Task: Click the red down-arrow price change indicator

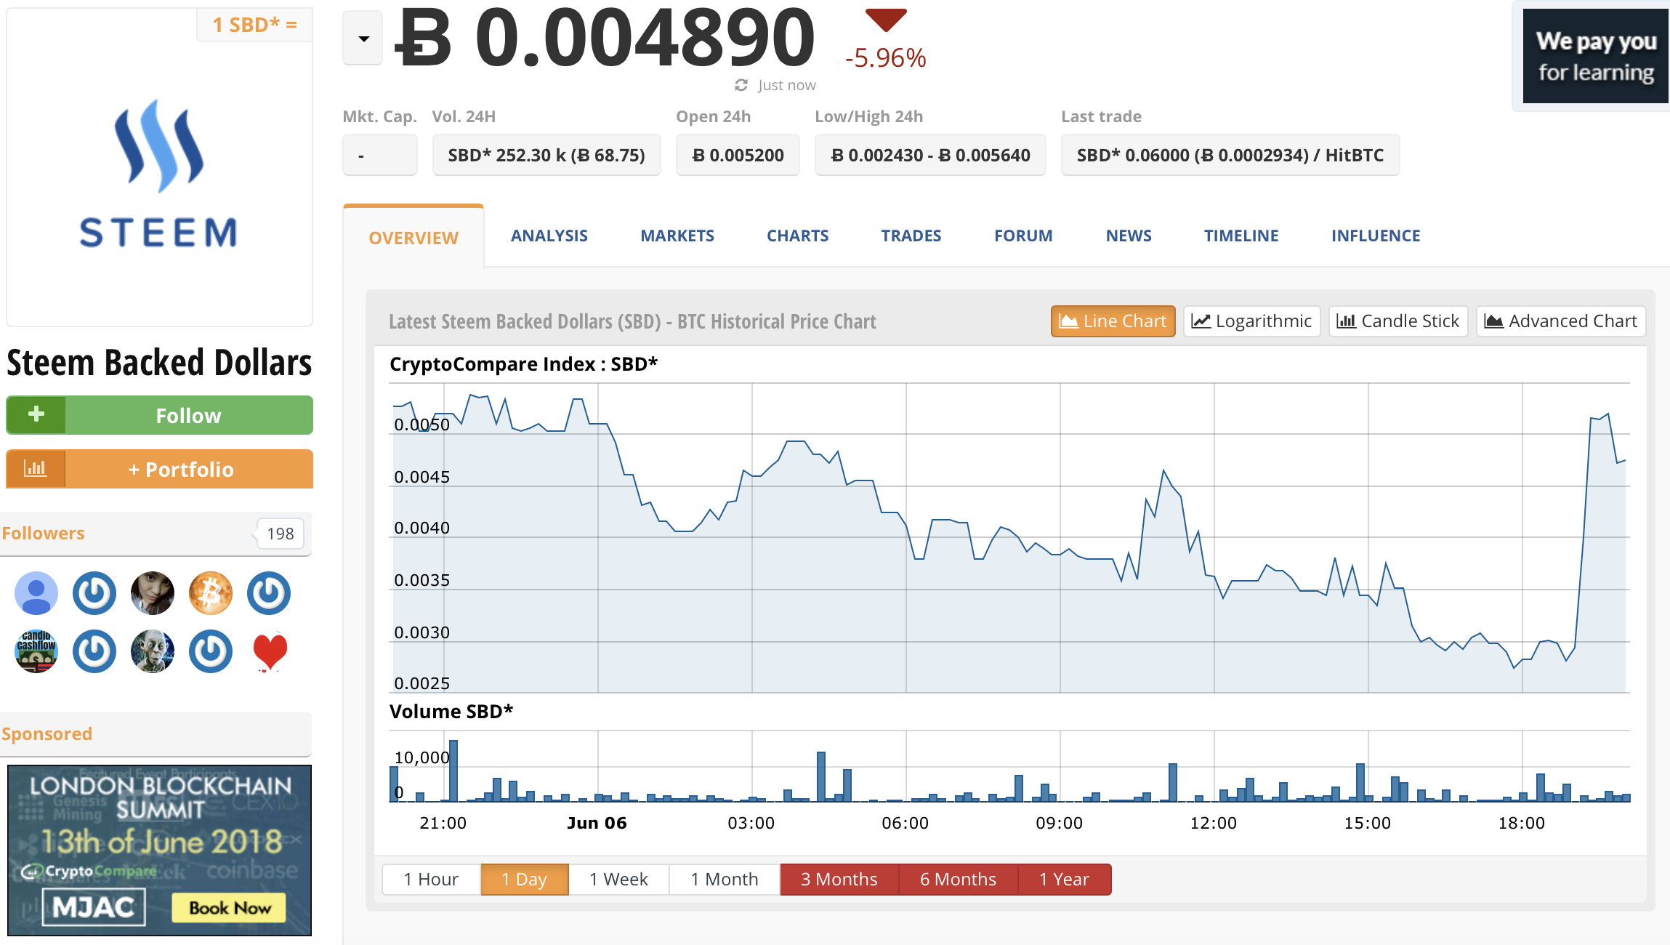Action: [x=886, y=20]
